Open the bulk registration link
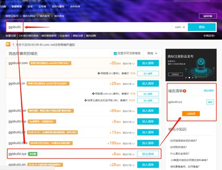Viewport: 222px width, 170px height. coord(10,36)
